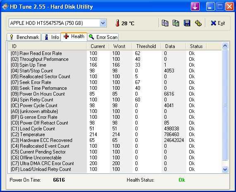Viewport: 236px width, 192px height.
Task: Click the Power On Time value 6616 at bottom
Action: pyautogui.click(x=59, y=180)
